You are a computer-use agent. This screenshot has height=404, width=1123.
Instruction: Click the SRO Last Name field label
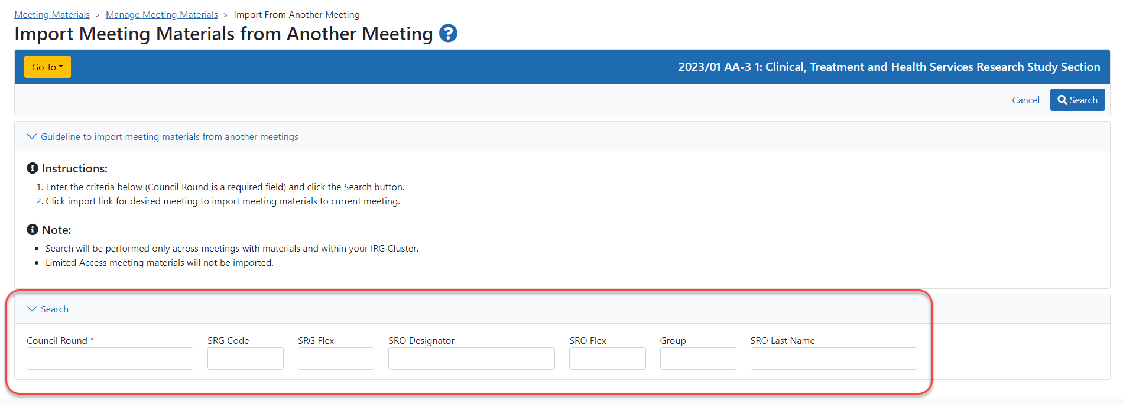click(x=783, y=341)
